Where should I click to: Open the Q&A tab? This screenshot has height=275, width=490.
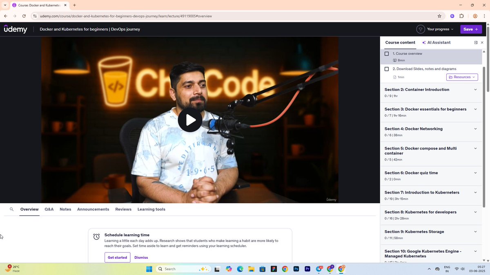click(x=49, y=209)
